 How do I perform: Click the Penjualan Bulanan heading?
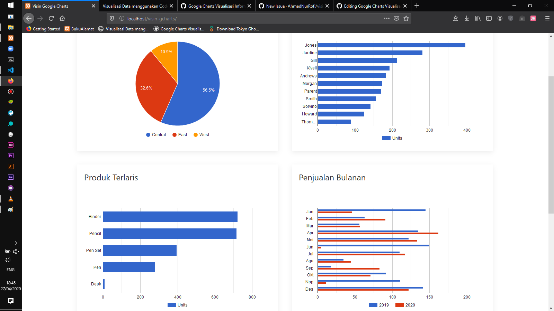[332, 178]
